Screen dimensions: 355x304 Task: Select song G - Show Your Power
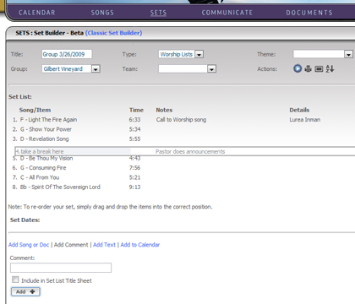pyautogui.click(x=46, y=129)
